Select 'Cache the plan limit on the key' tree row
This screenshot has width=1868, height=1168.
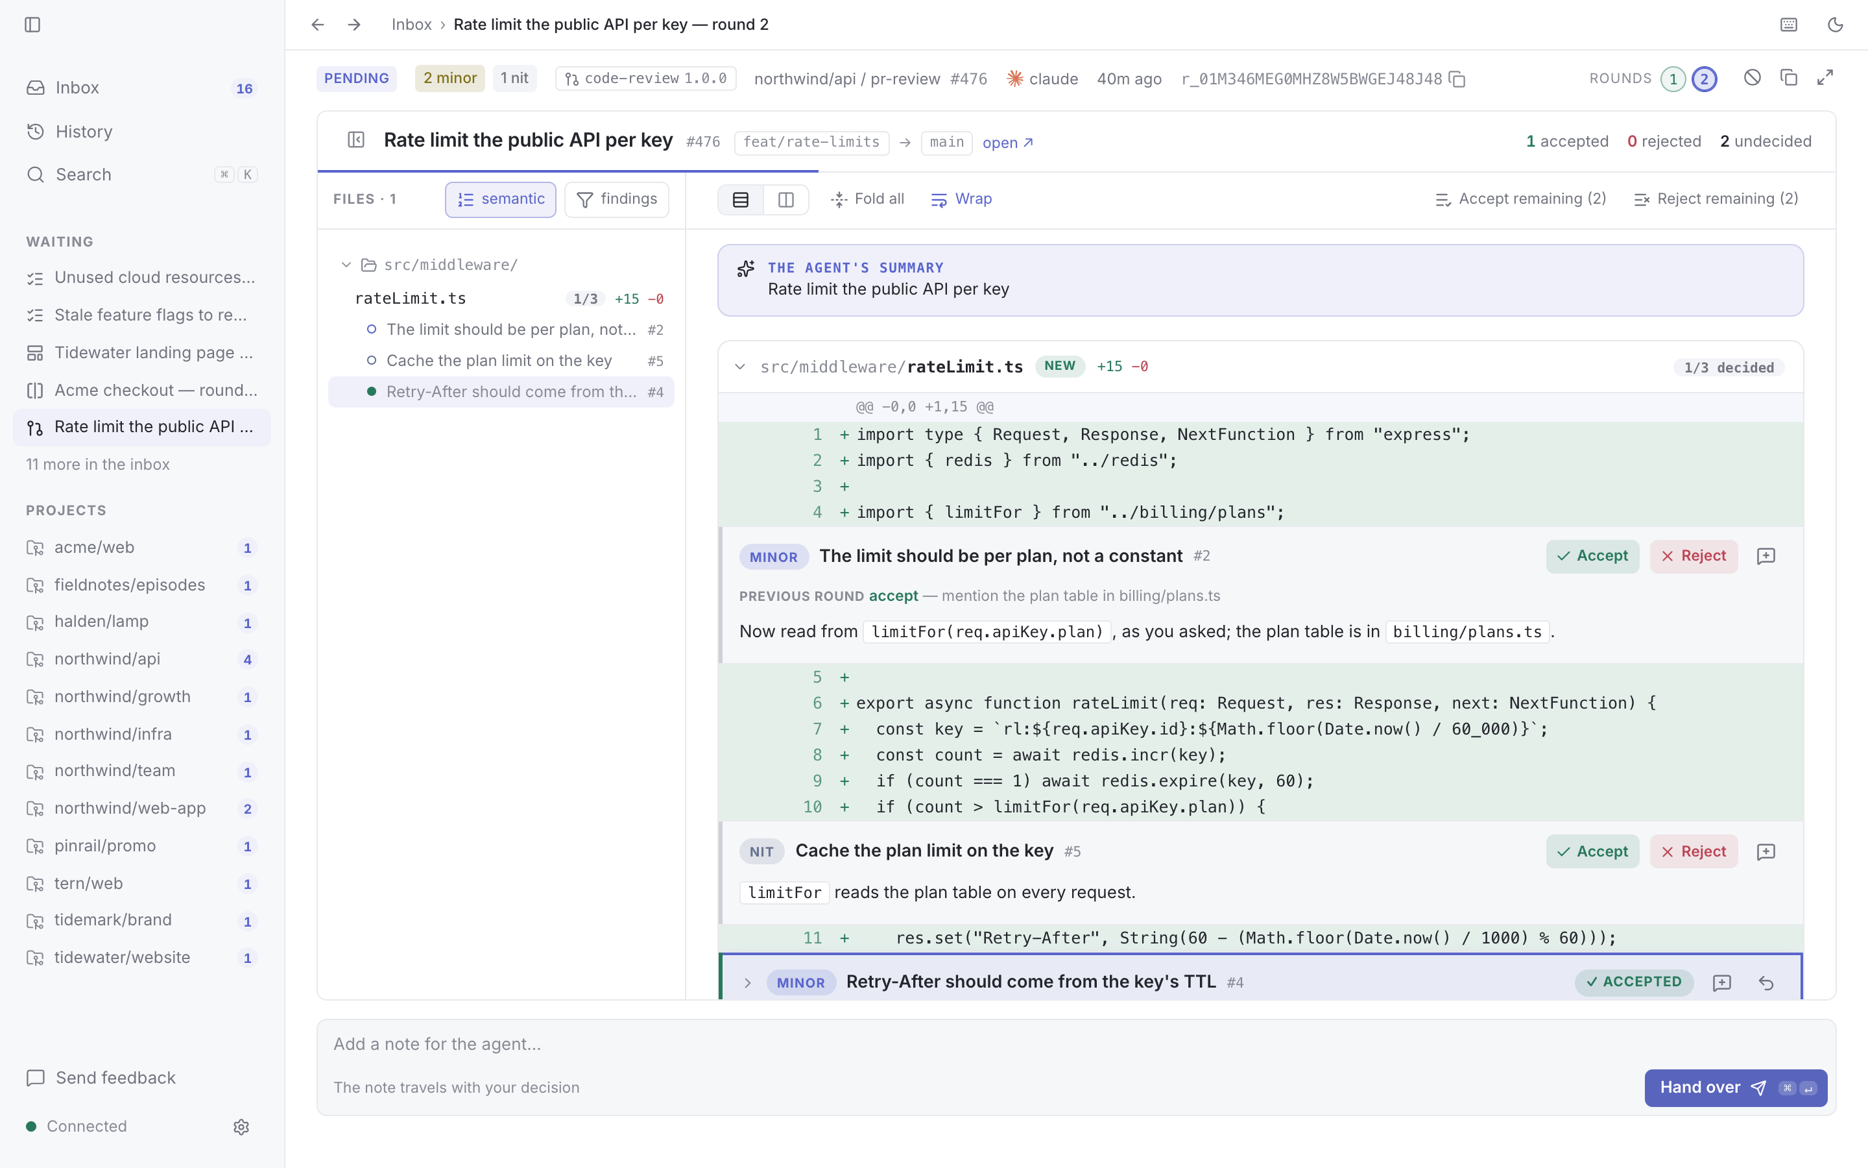(x=501, y=361)
